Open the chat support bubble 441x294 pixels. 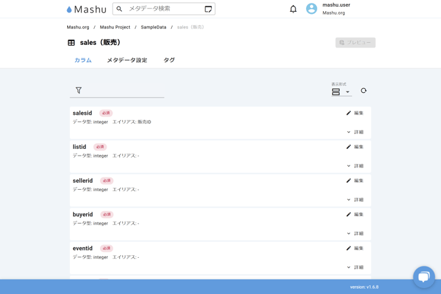coord(423,276)
